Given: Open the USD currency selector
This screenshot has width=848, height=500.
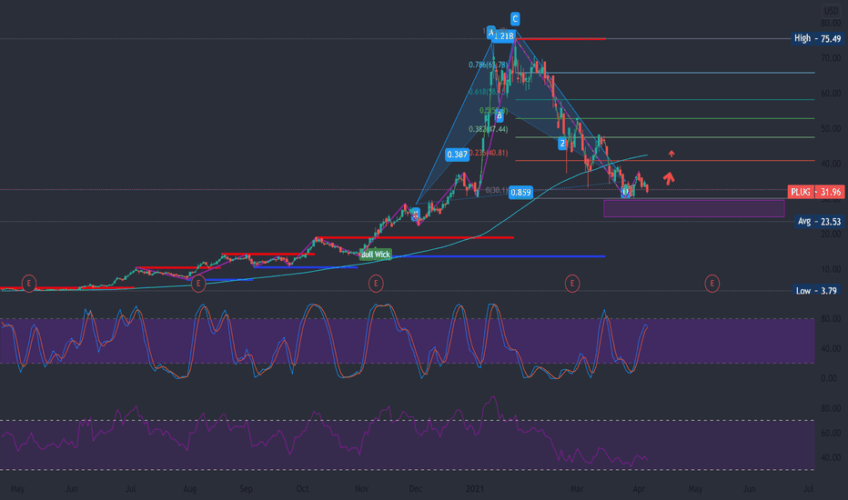Looking at the screenshot, I should pos(831,11).
